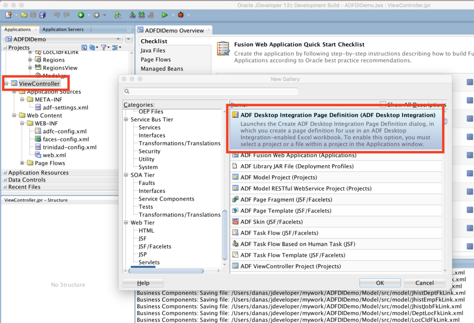
Task: Click the New file toolbar icon
Action: click(x=8, y=15)
